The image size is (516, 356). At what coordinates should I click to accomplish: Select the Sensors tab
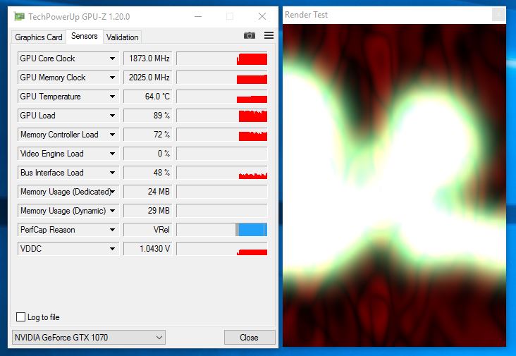point(85,36)
